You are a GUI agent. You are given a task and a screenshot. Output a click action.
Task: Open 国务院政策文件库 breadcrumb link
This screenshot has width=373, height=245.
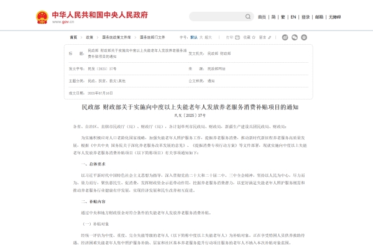pos(117,37)
